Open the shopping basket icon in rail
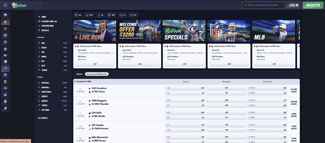This screenshot has width=325, height=143. 5,95
